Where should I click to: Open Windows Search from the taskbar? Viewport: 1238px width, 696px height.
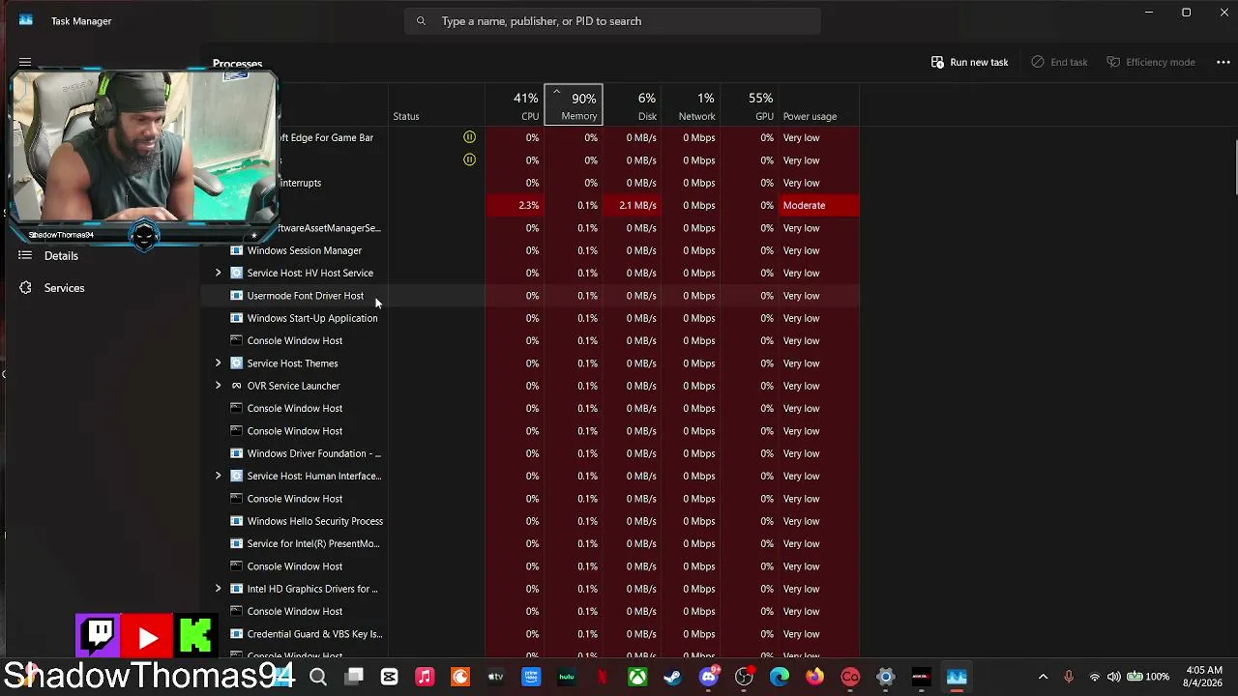(x=318, y=678)
